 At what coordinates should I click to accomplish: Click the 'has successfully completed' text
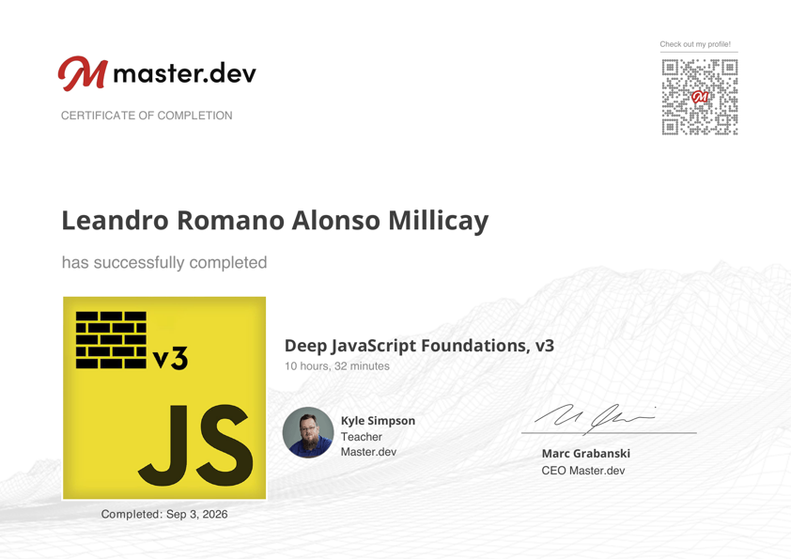pyautogui.click(x=164, y=263)
